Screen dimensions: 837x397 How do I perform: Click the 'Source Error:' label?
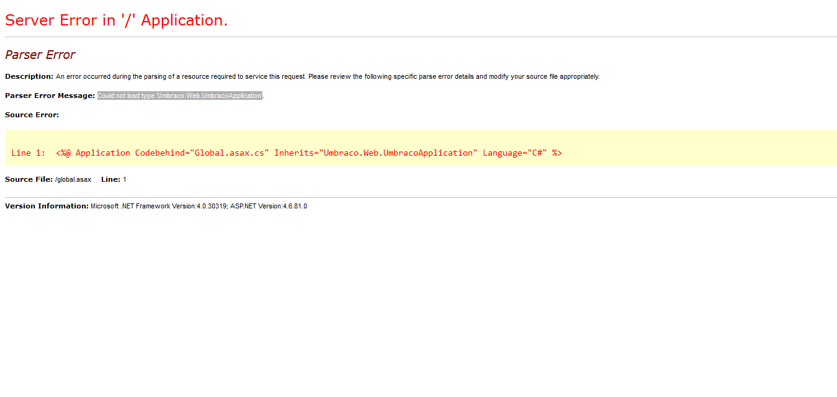click(32, 115)
